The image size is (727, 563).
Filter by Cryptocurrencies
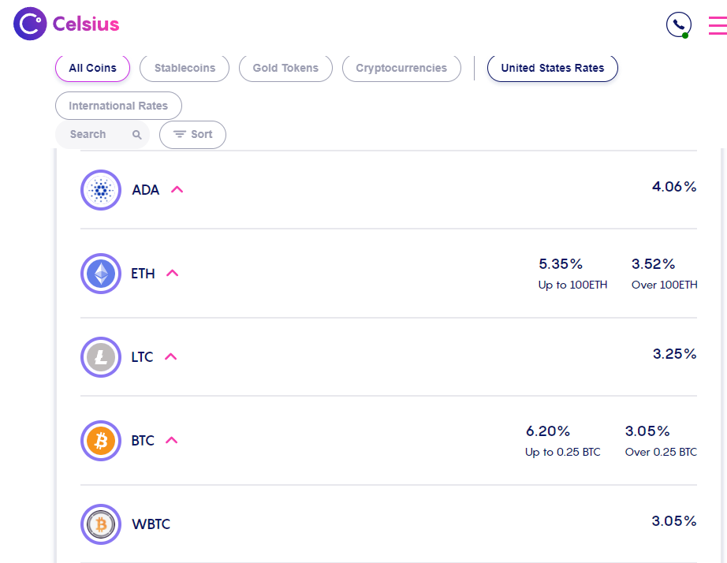point(401,68)
